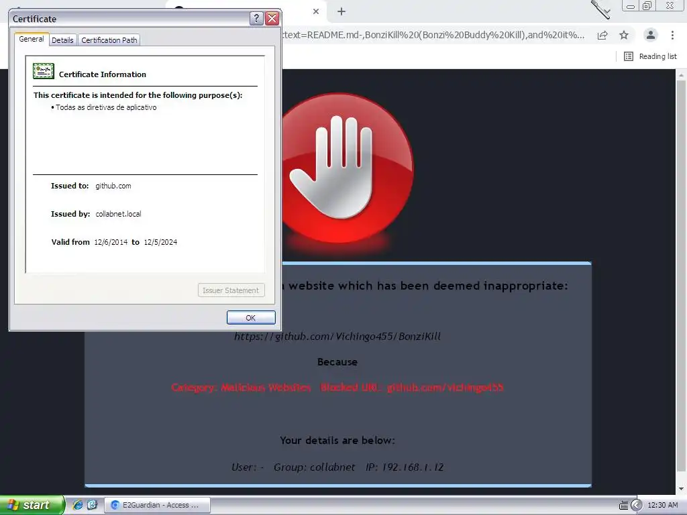Click the Group: collabnet text

(x=315, y=467)
